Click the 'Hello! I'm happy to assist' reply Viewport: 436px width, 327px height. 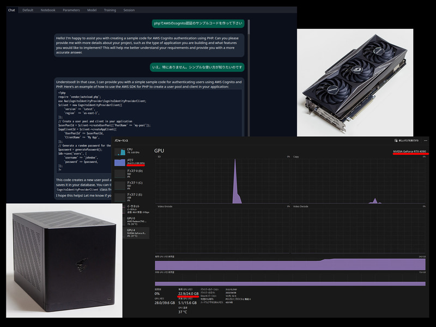pos(149,45)
